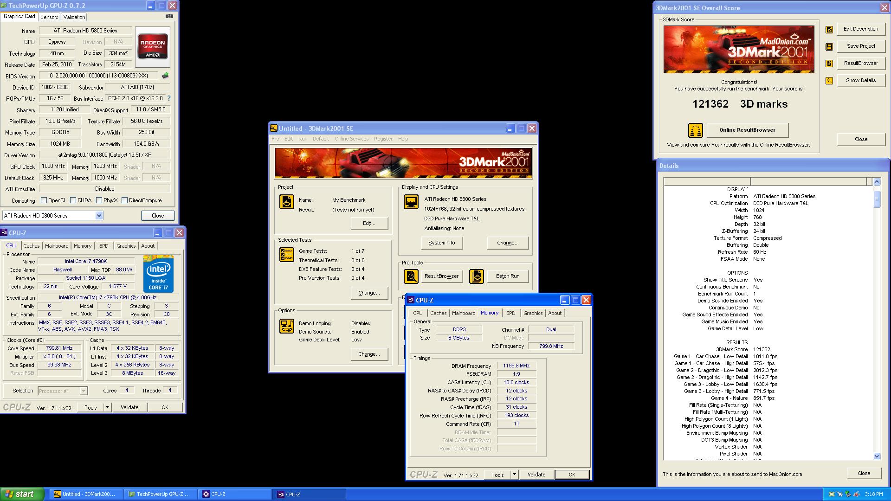The height and width of the screenshot is (501, 891).
Task: Click the Save Project disk icon
Action: pos(829,47)
